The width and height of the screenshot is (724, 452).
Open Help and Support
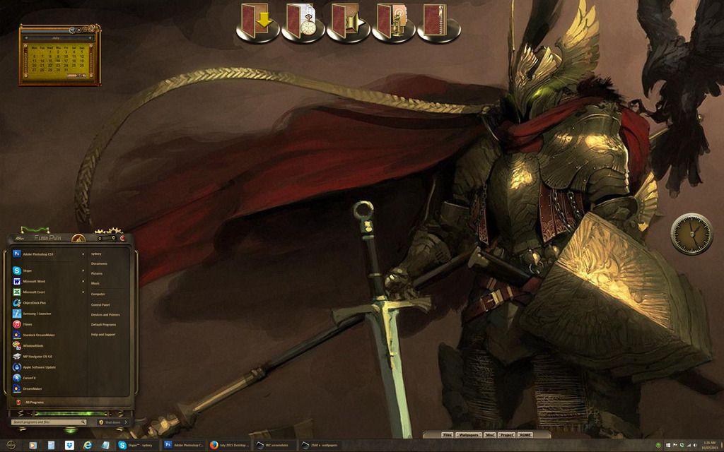(x=103, y=335)
